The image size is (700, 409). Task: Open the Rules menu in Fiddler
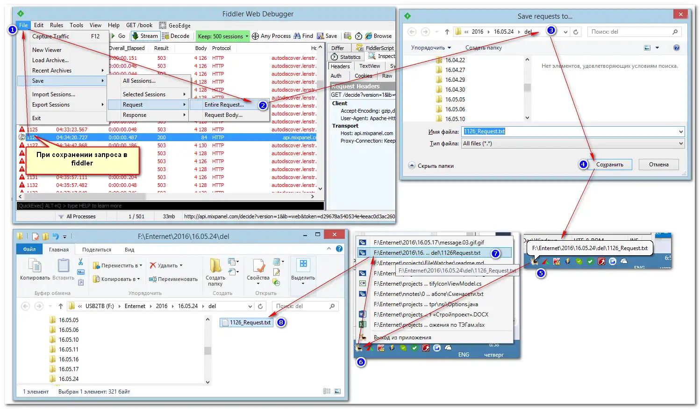[57, 25]
